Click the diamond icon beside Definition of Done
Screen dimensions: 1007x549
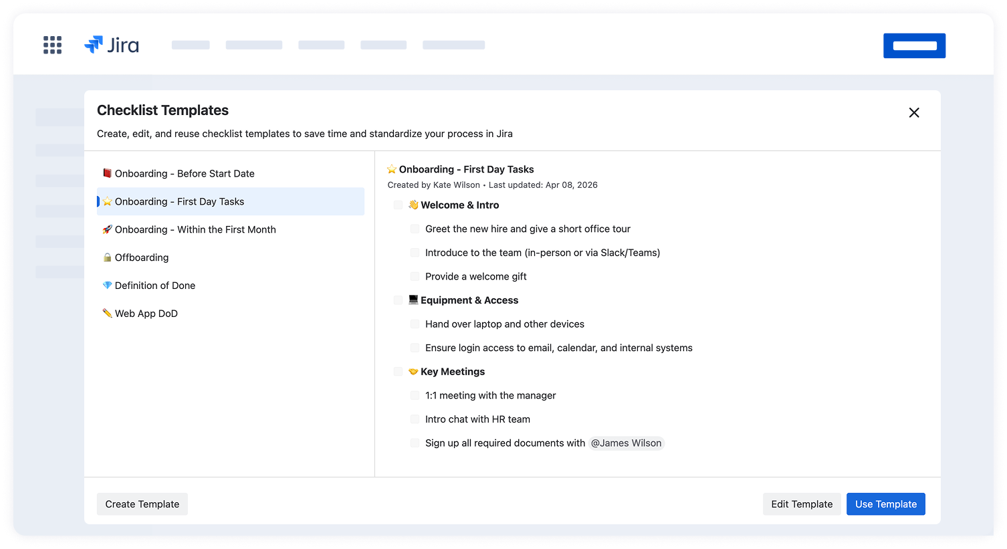[107, 286]
